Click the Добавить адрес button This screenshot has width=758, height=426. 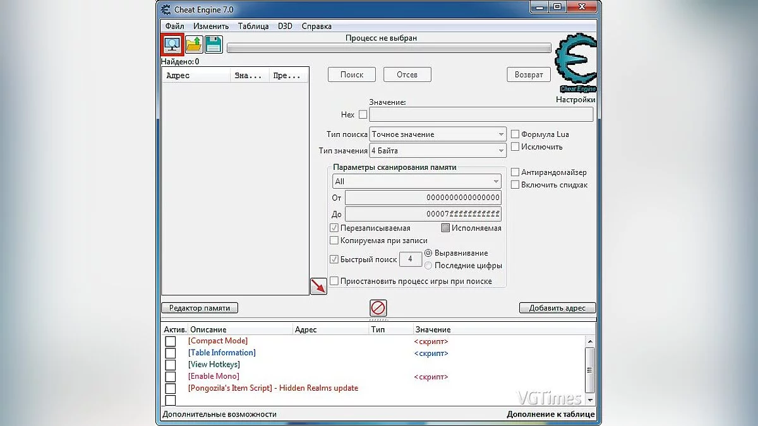click(x=557, y=308)
